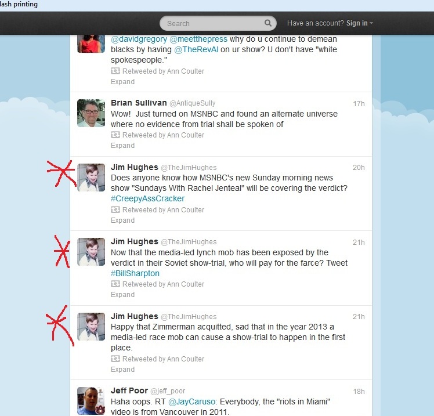Click 'Retweeted by Ann Coulter' under the #BillSharpton tweet
Viewport: 434px width, 416px height.
point(163,284)
